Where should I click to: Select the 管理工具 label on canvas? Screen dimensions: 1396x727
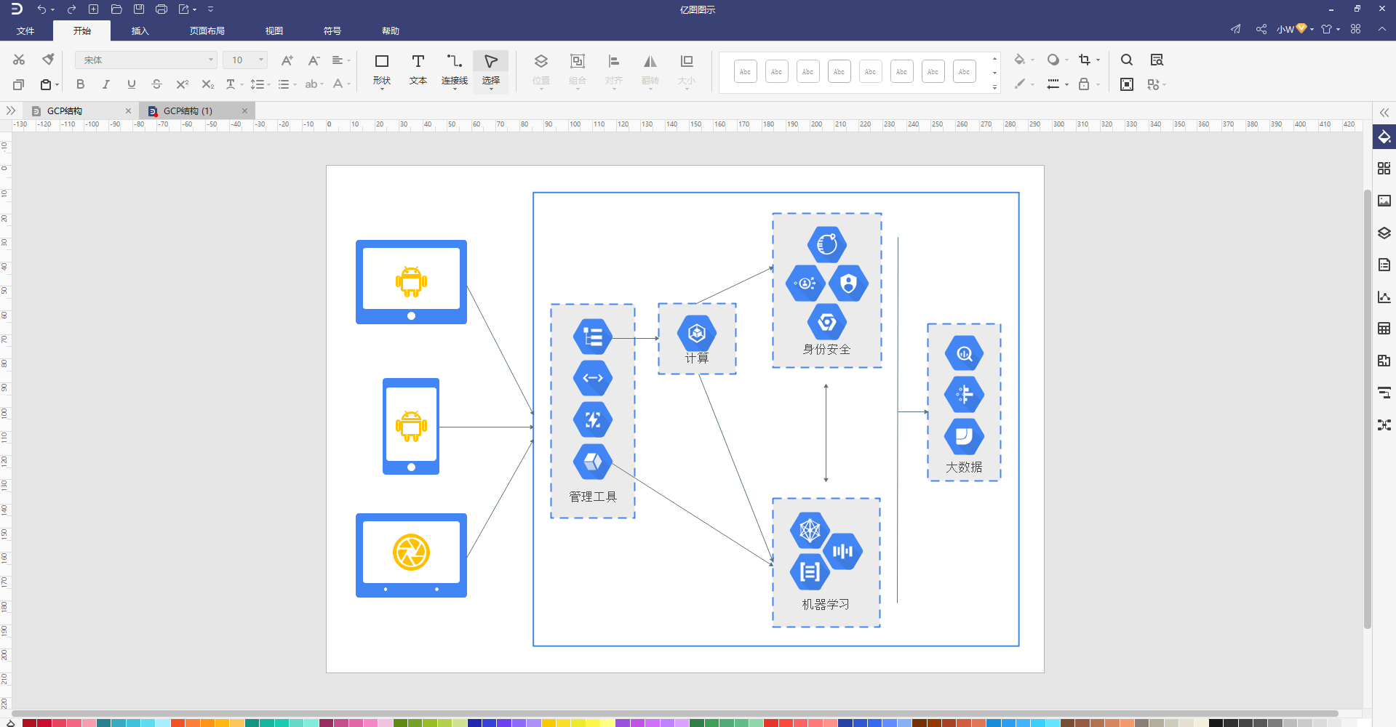(593, 497)
